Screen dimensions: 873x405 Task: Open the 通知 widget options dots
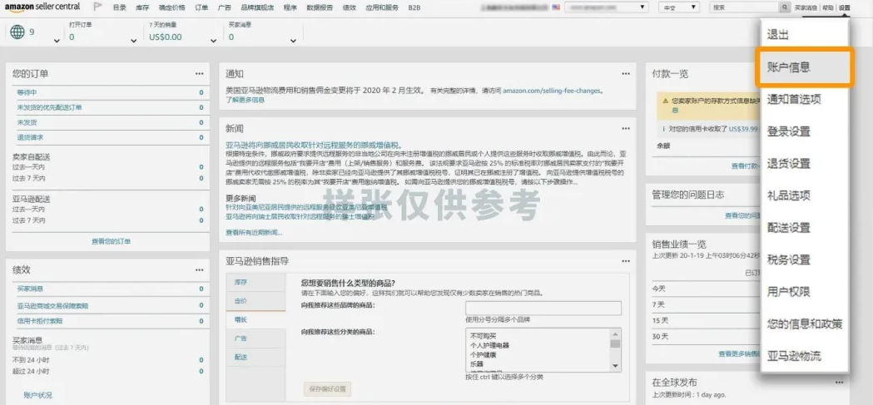626,73
